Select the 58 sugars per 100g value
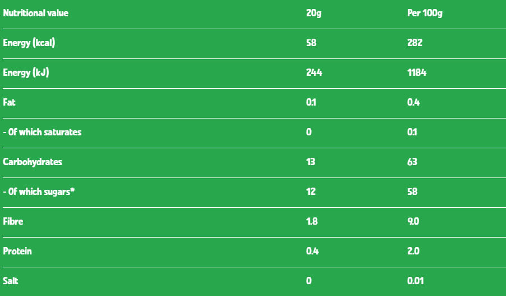506x296 pixels. tap(412, 192)
